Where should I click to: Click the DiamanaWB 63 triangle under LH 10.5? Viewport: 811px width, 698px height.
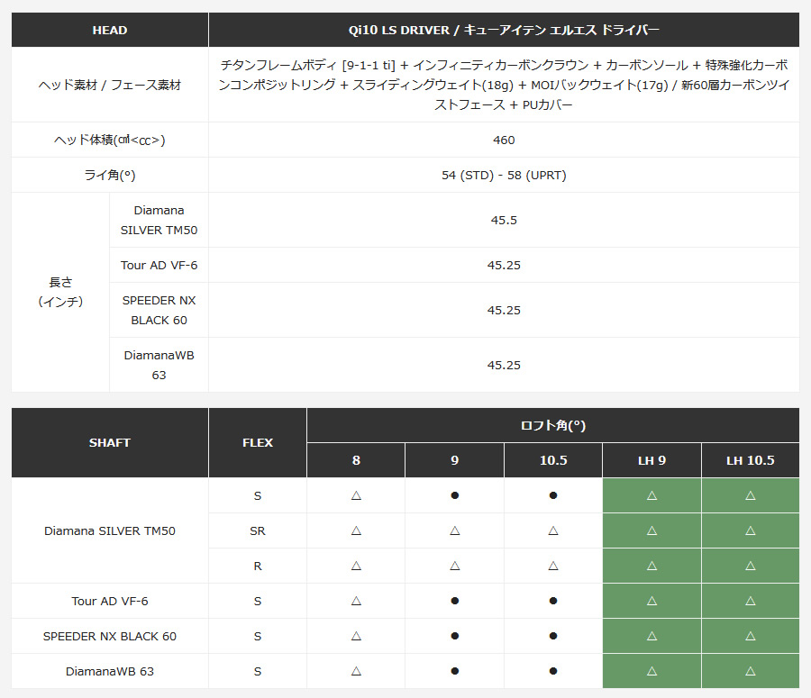tap(751, 672)
